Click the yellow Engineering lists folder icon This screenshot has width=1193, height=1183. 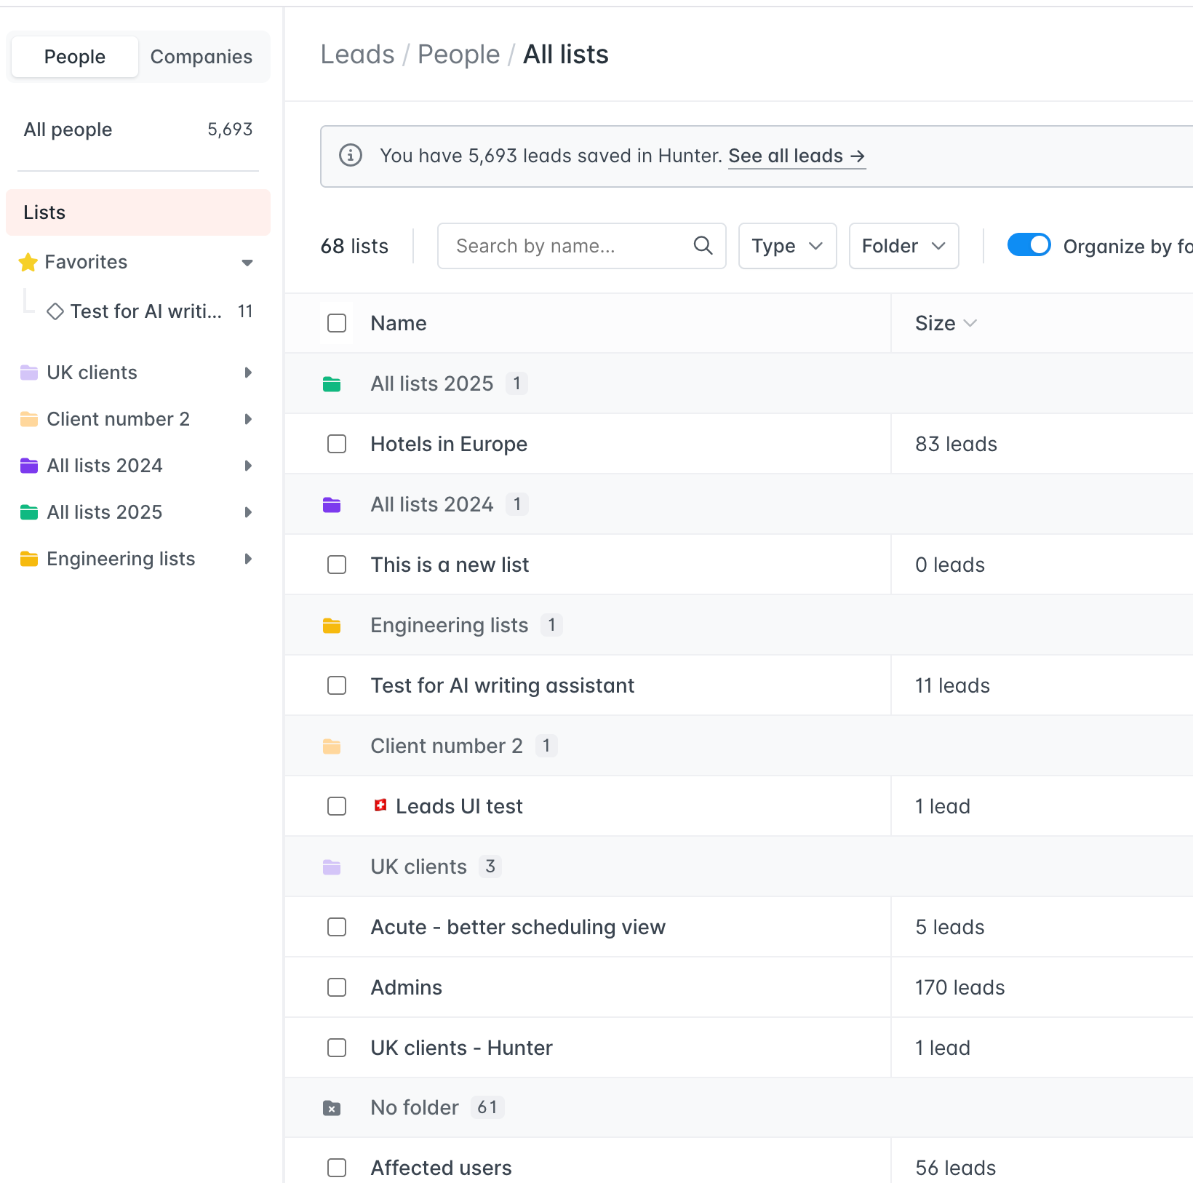[x=332, y=624]
